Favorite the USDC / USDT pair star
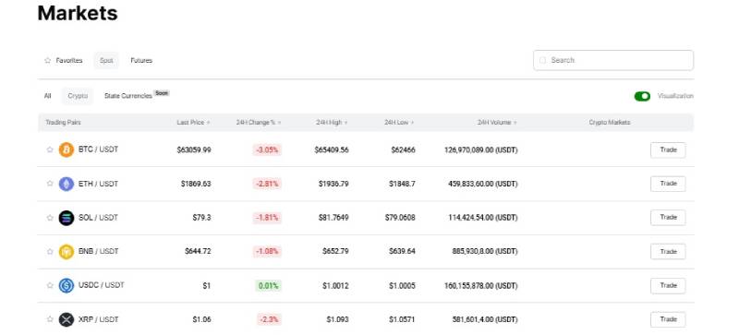The height and width of the screenshot is (335, 739). 50,285
